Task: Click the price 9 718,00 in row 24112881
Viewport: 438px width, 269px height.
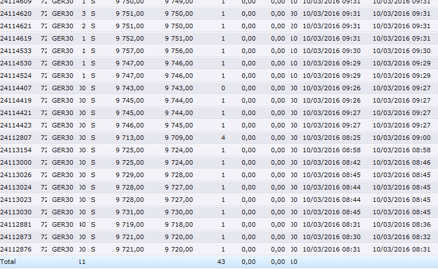Action: pyautogui.click(x=179, y=224)
